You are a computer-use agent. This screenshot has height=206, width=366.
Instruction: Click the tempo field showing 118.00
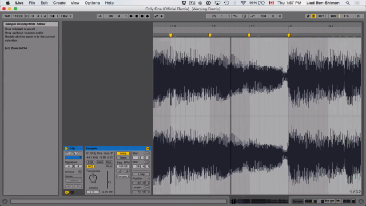(18, 16)
